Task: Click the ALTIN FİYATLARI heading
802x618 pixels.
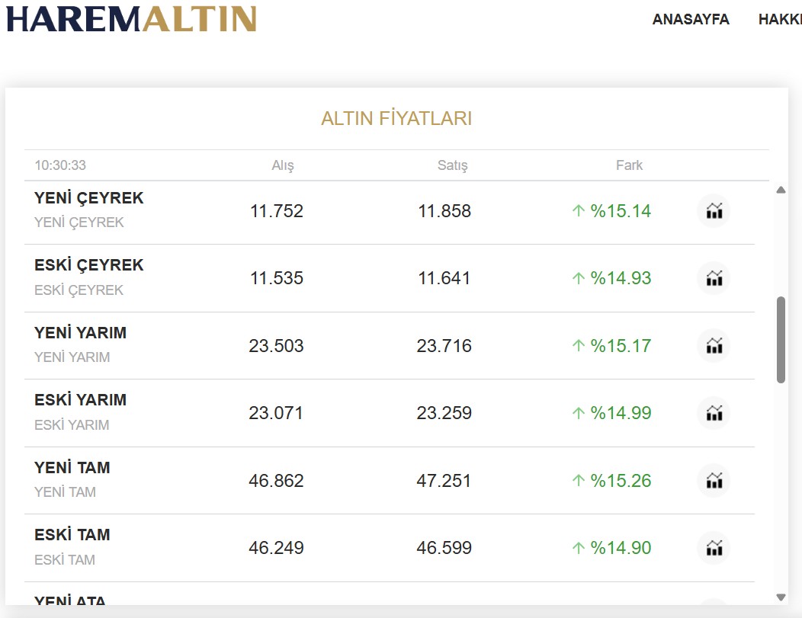Action: click(396, 119)
